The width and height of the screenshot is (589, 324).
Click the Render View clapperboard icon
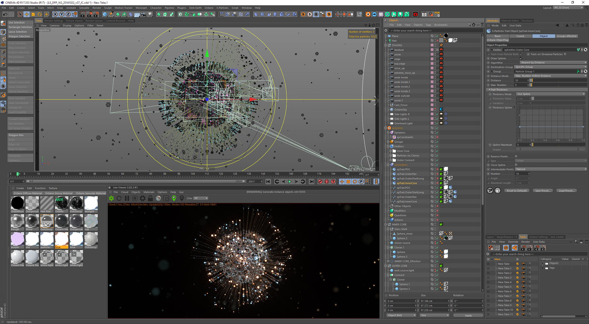[83, 14]
